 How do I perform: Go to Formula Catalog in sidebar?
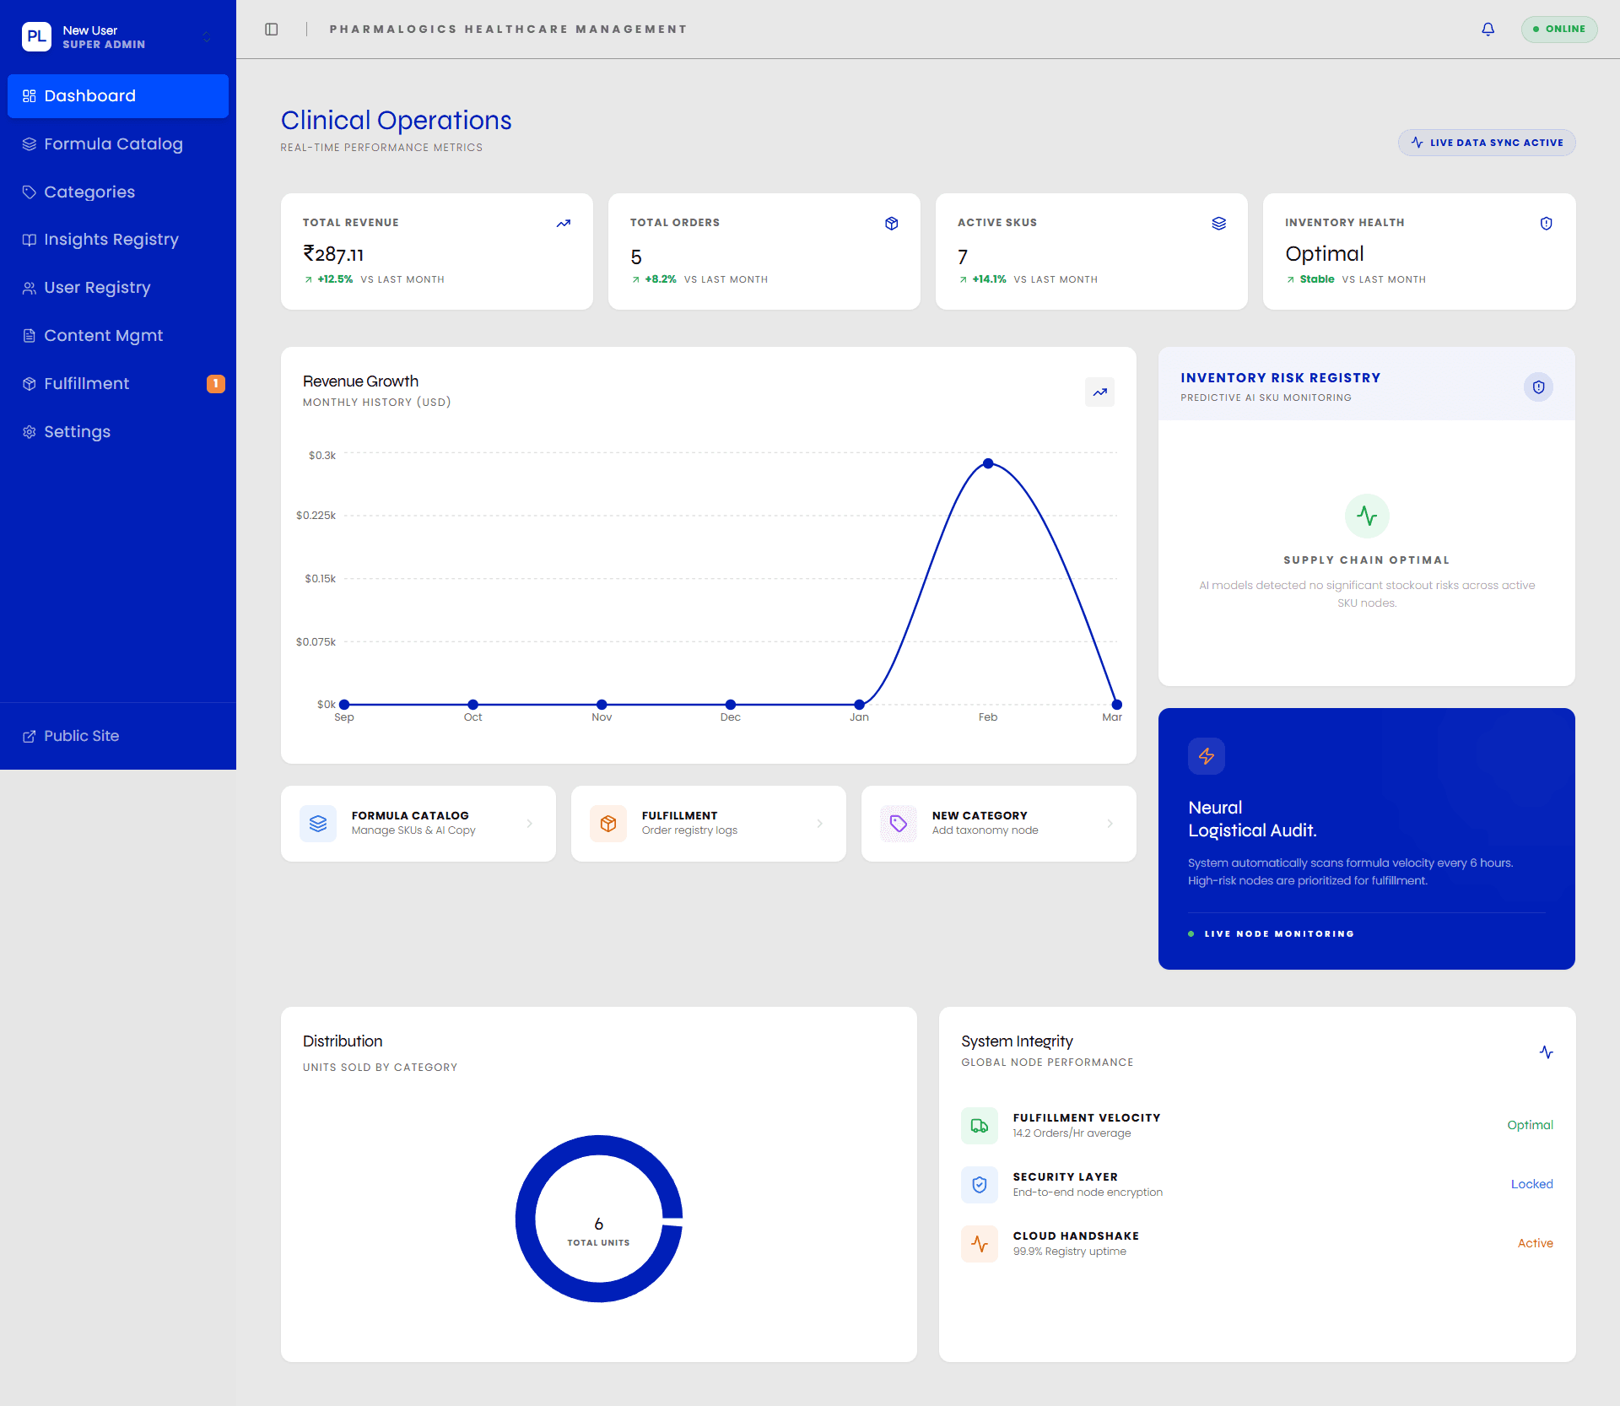point(118,144)
